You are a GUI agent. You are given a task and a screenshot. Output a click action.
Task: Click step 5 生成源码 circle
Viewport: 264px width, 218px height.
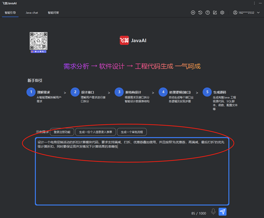pos(207,92)
